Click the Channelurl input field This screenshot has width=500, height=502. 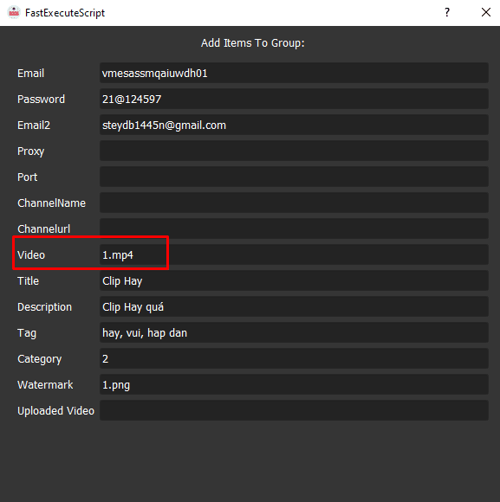click(x=294, y=228)
